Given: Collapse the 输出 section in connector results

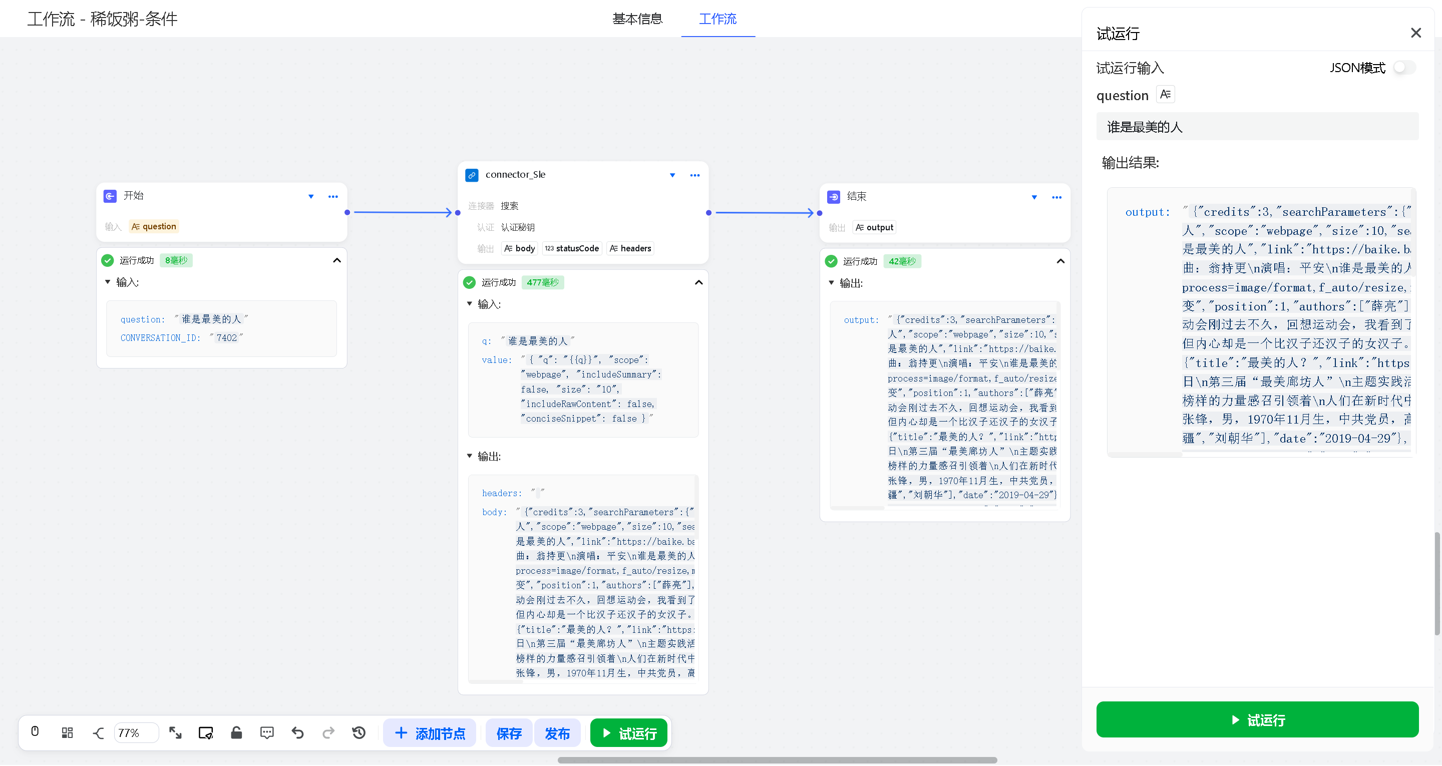Looking at the screenshot, I should [x=470, y=457].
